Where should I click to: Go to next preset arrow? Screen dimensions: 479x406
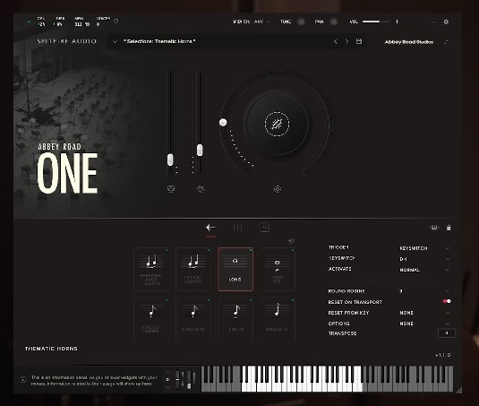tap(346, 41)
